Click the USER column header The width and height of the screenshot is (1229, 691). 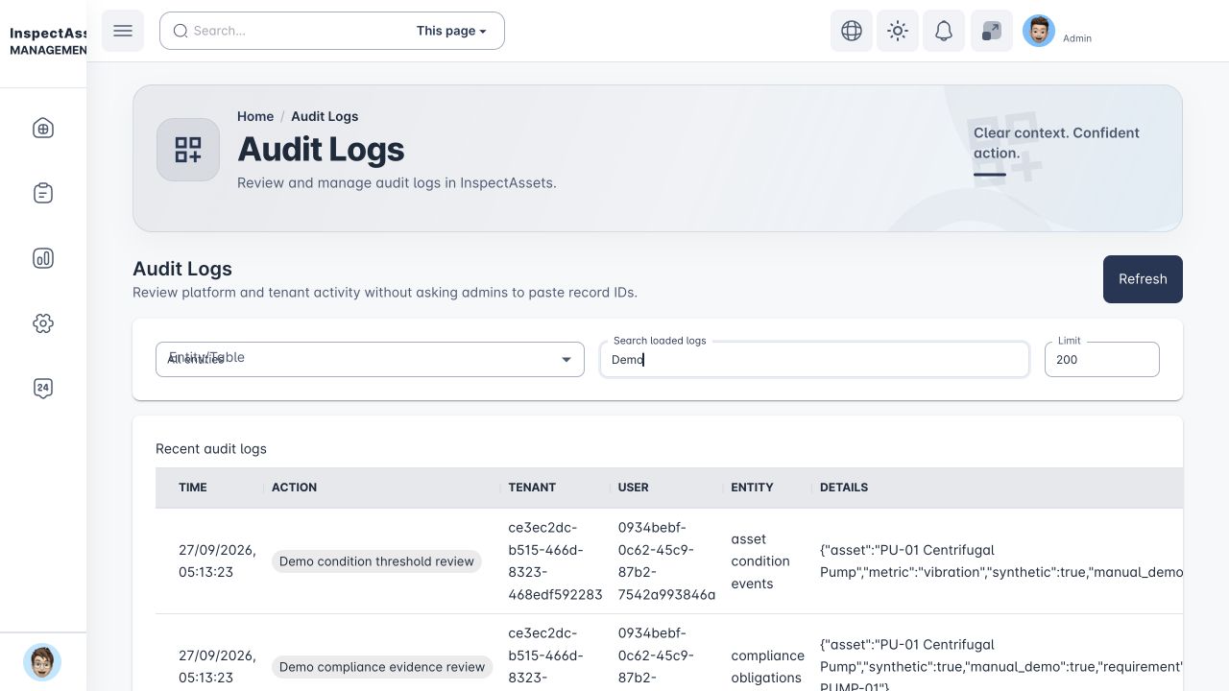point(634,488)
